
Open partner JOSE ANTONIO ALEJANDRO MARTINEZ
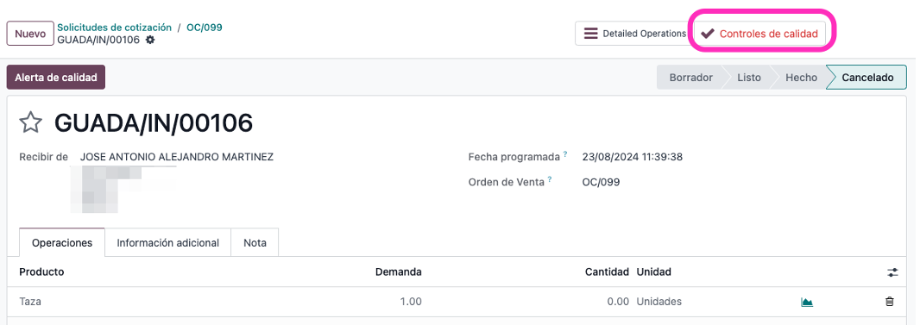(177, 157)
